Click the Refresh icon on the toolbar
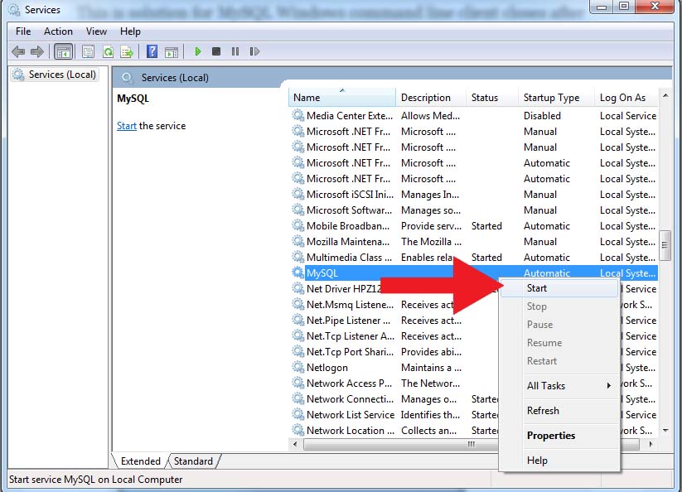Image resolution: width=682 pixels, height=492 pixels. (x=109, y=51)
